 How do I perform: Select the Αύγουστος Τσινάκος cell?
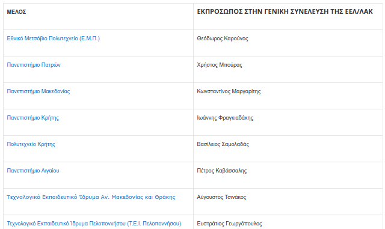point(221,197)
